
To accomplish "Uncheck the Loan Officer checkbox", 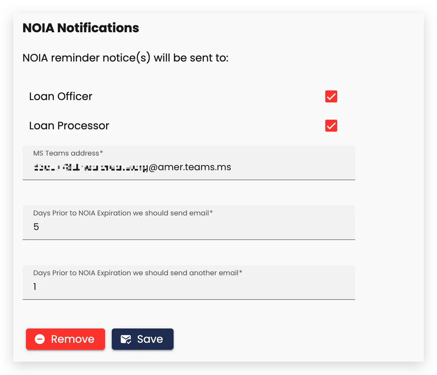I will tap(331, 96).
